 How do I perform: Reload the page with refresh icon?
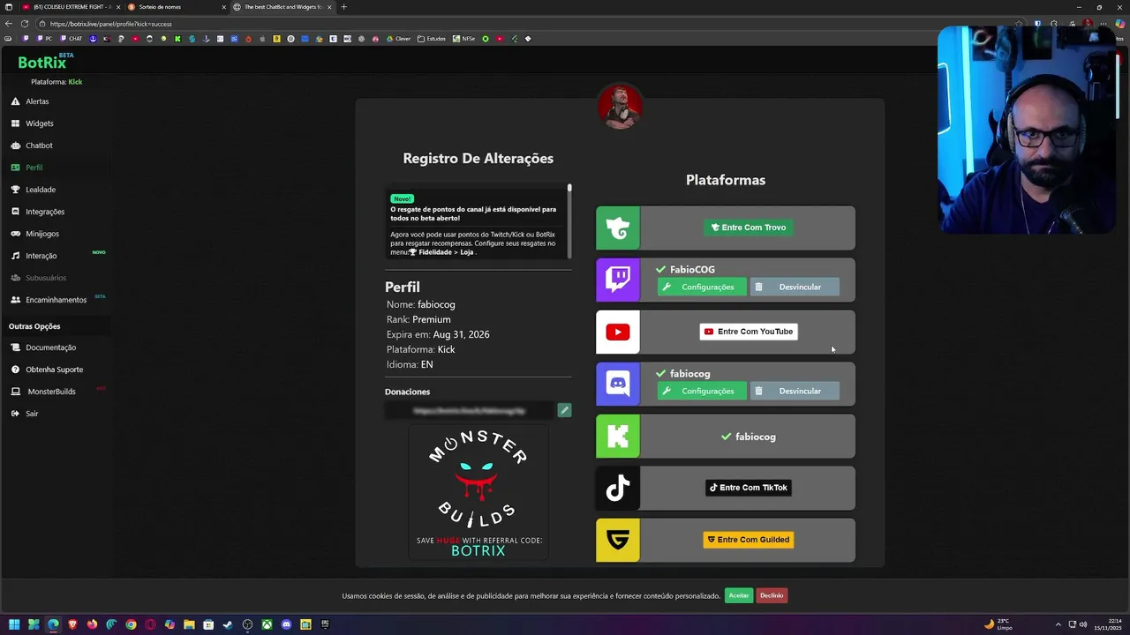click(x=25, y=24)
